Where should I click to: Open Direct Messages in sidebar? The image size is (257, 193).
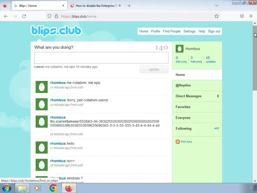coord(197,96)
